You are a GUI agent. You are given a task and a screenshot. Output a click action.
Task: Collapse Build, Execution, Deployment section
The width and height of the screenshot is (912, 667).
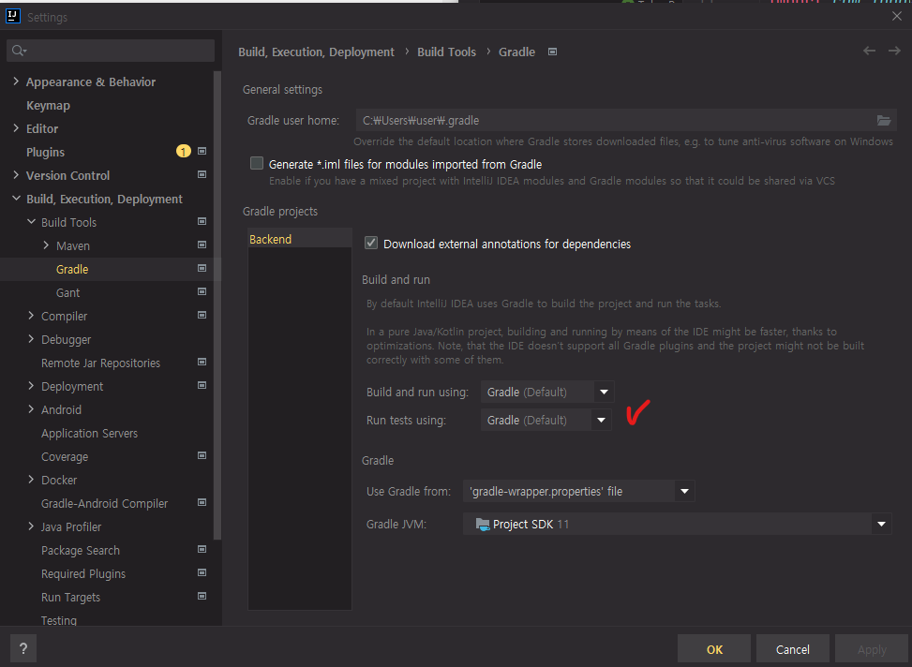16,199
